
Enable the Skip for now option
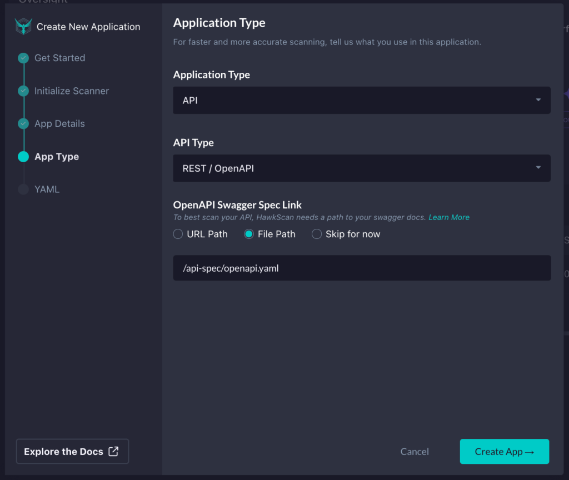coord(316,234)
